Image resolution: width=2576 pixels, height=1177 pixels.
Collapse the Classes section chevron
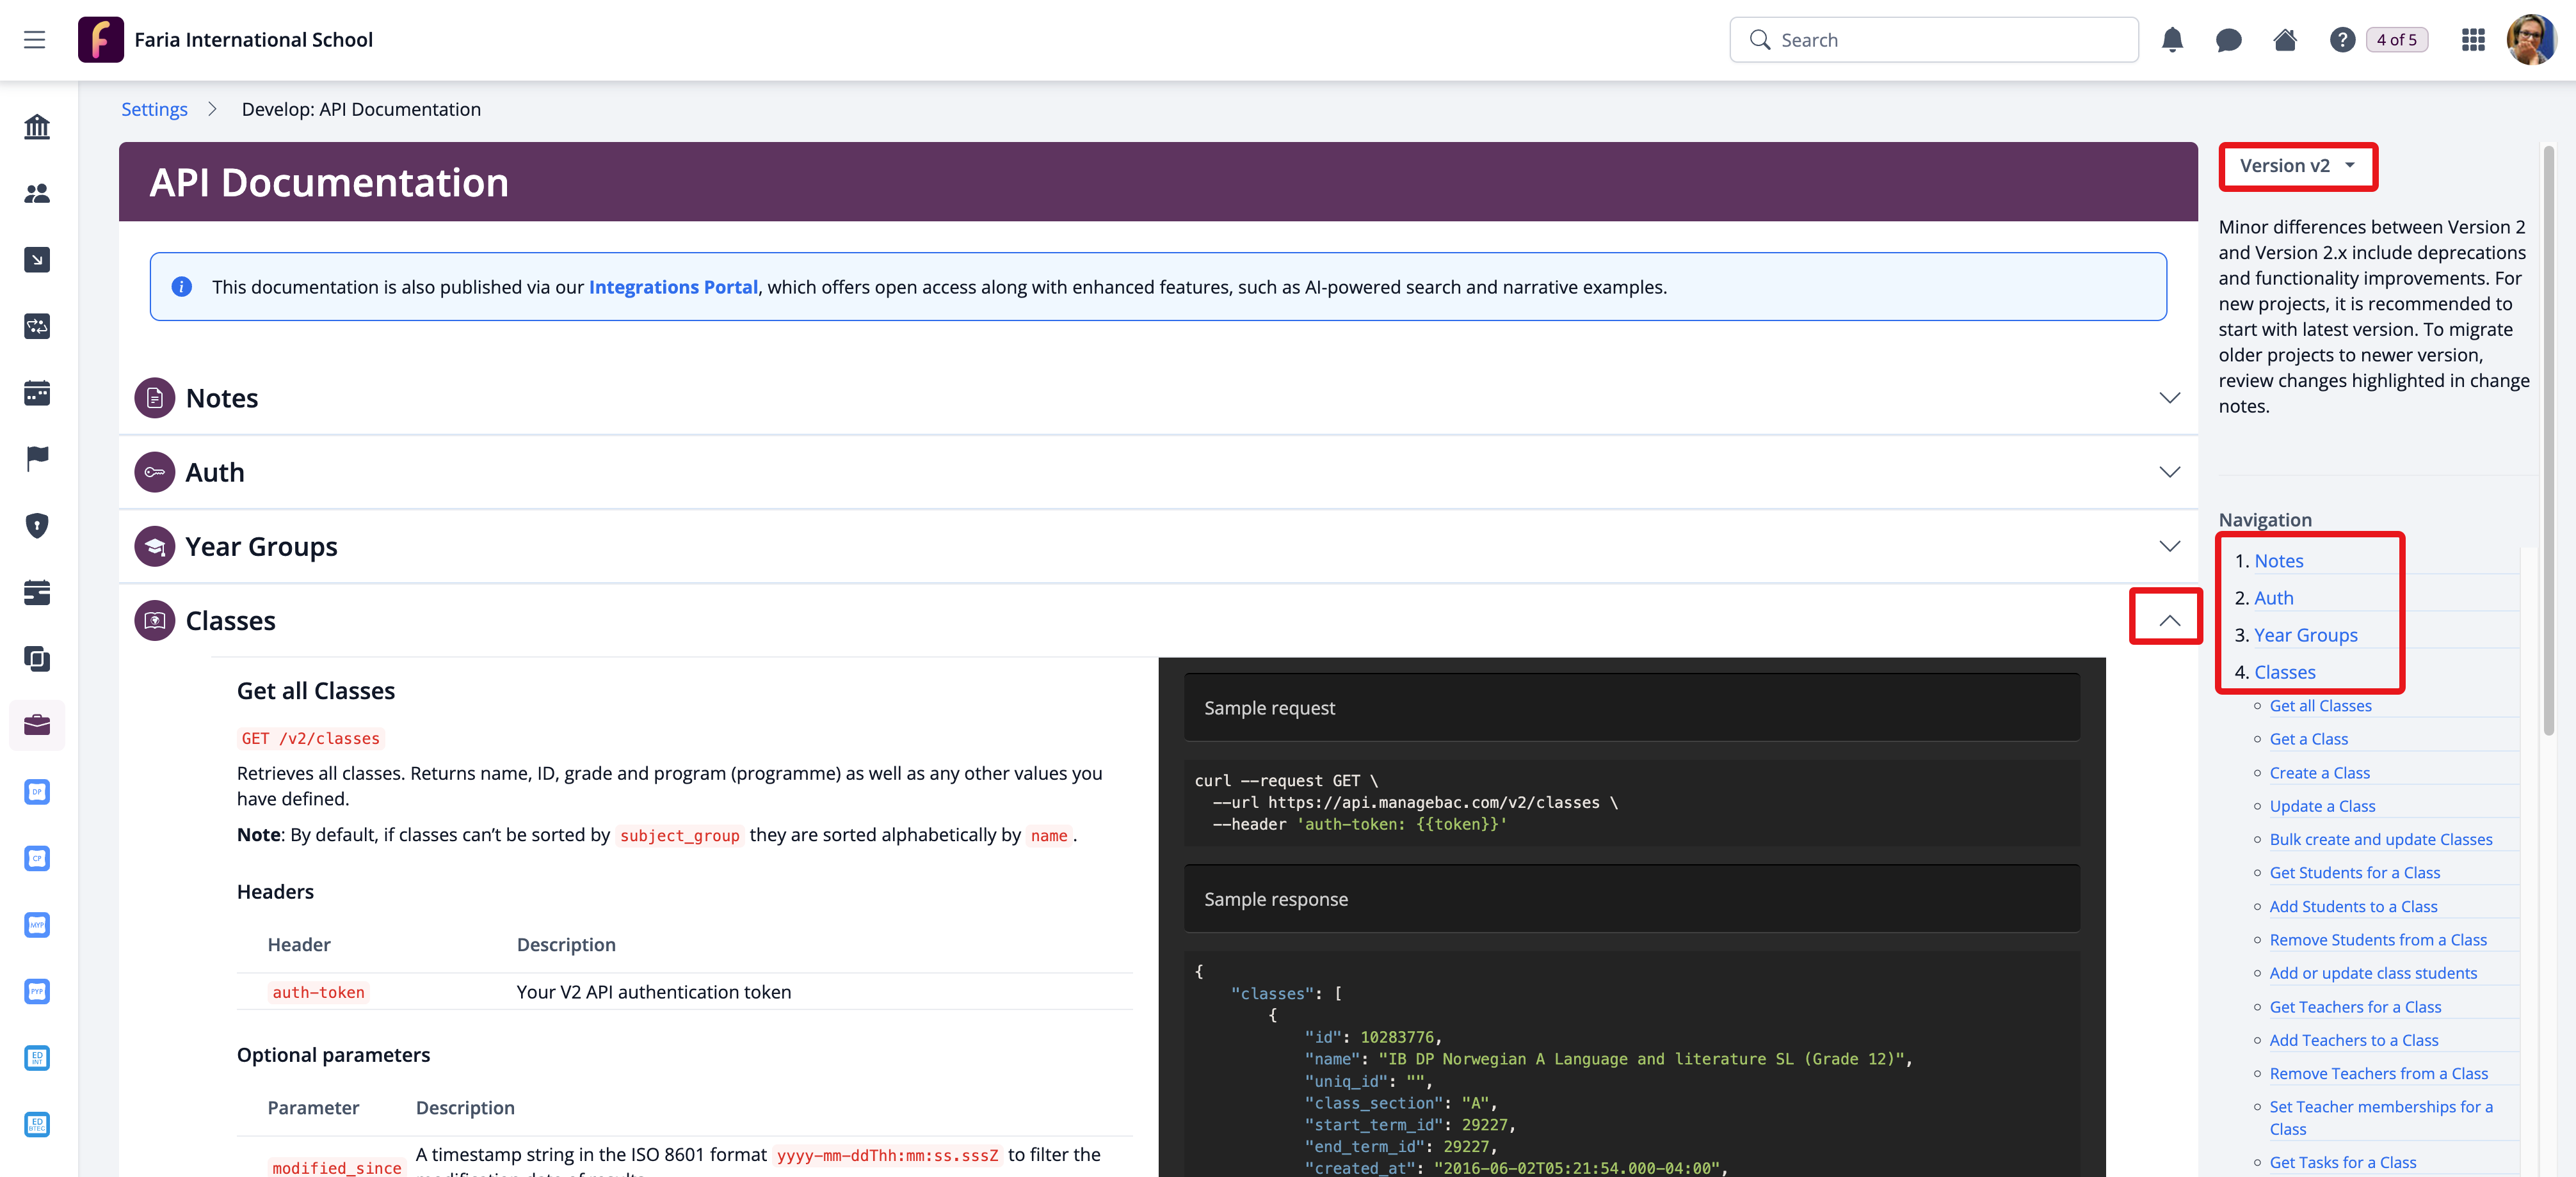coord(2169,620)
